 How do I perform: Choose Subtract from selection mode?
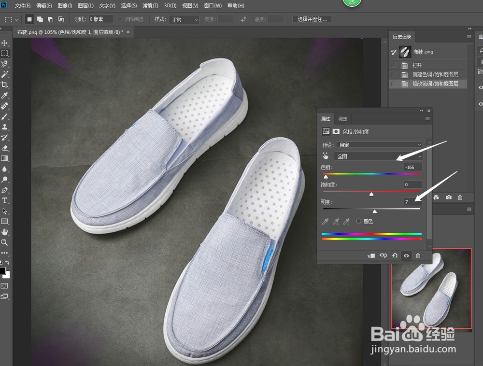[x=51, y=19]
